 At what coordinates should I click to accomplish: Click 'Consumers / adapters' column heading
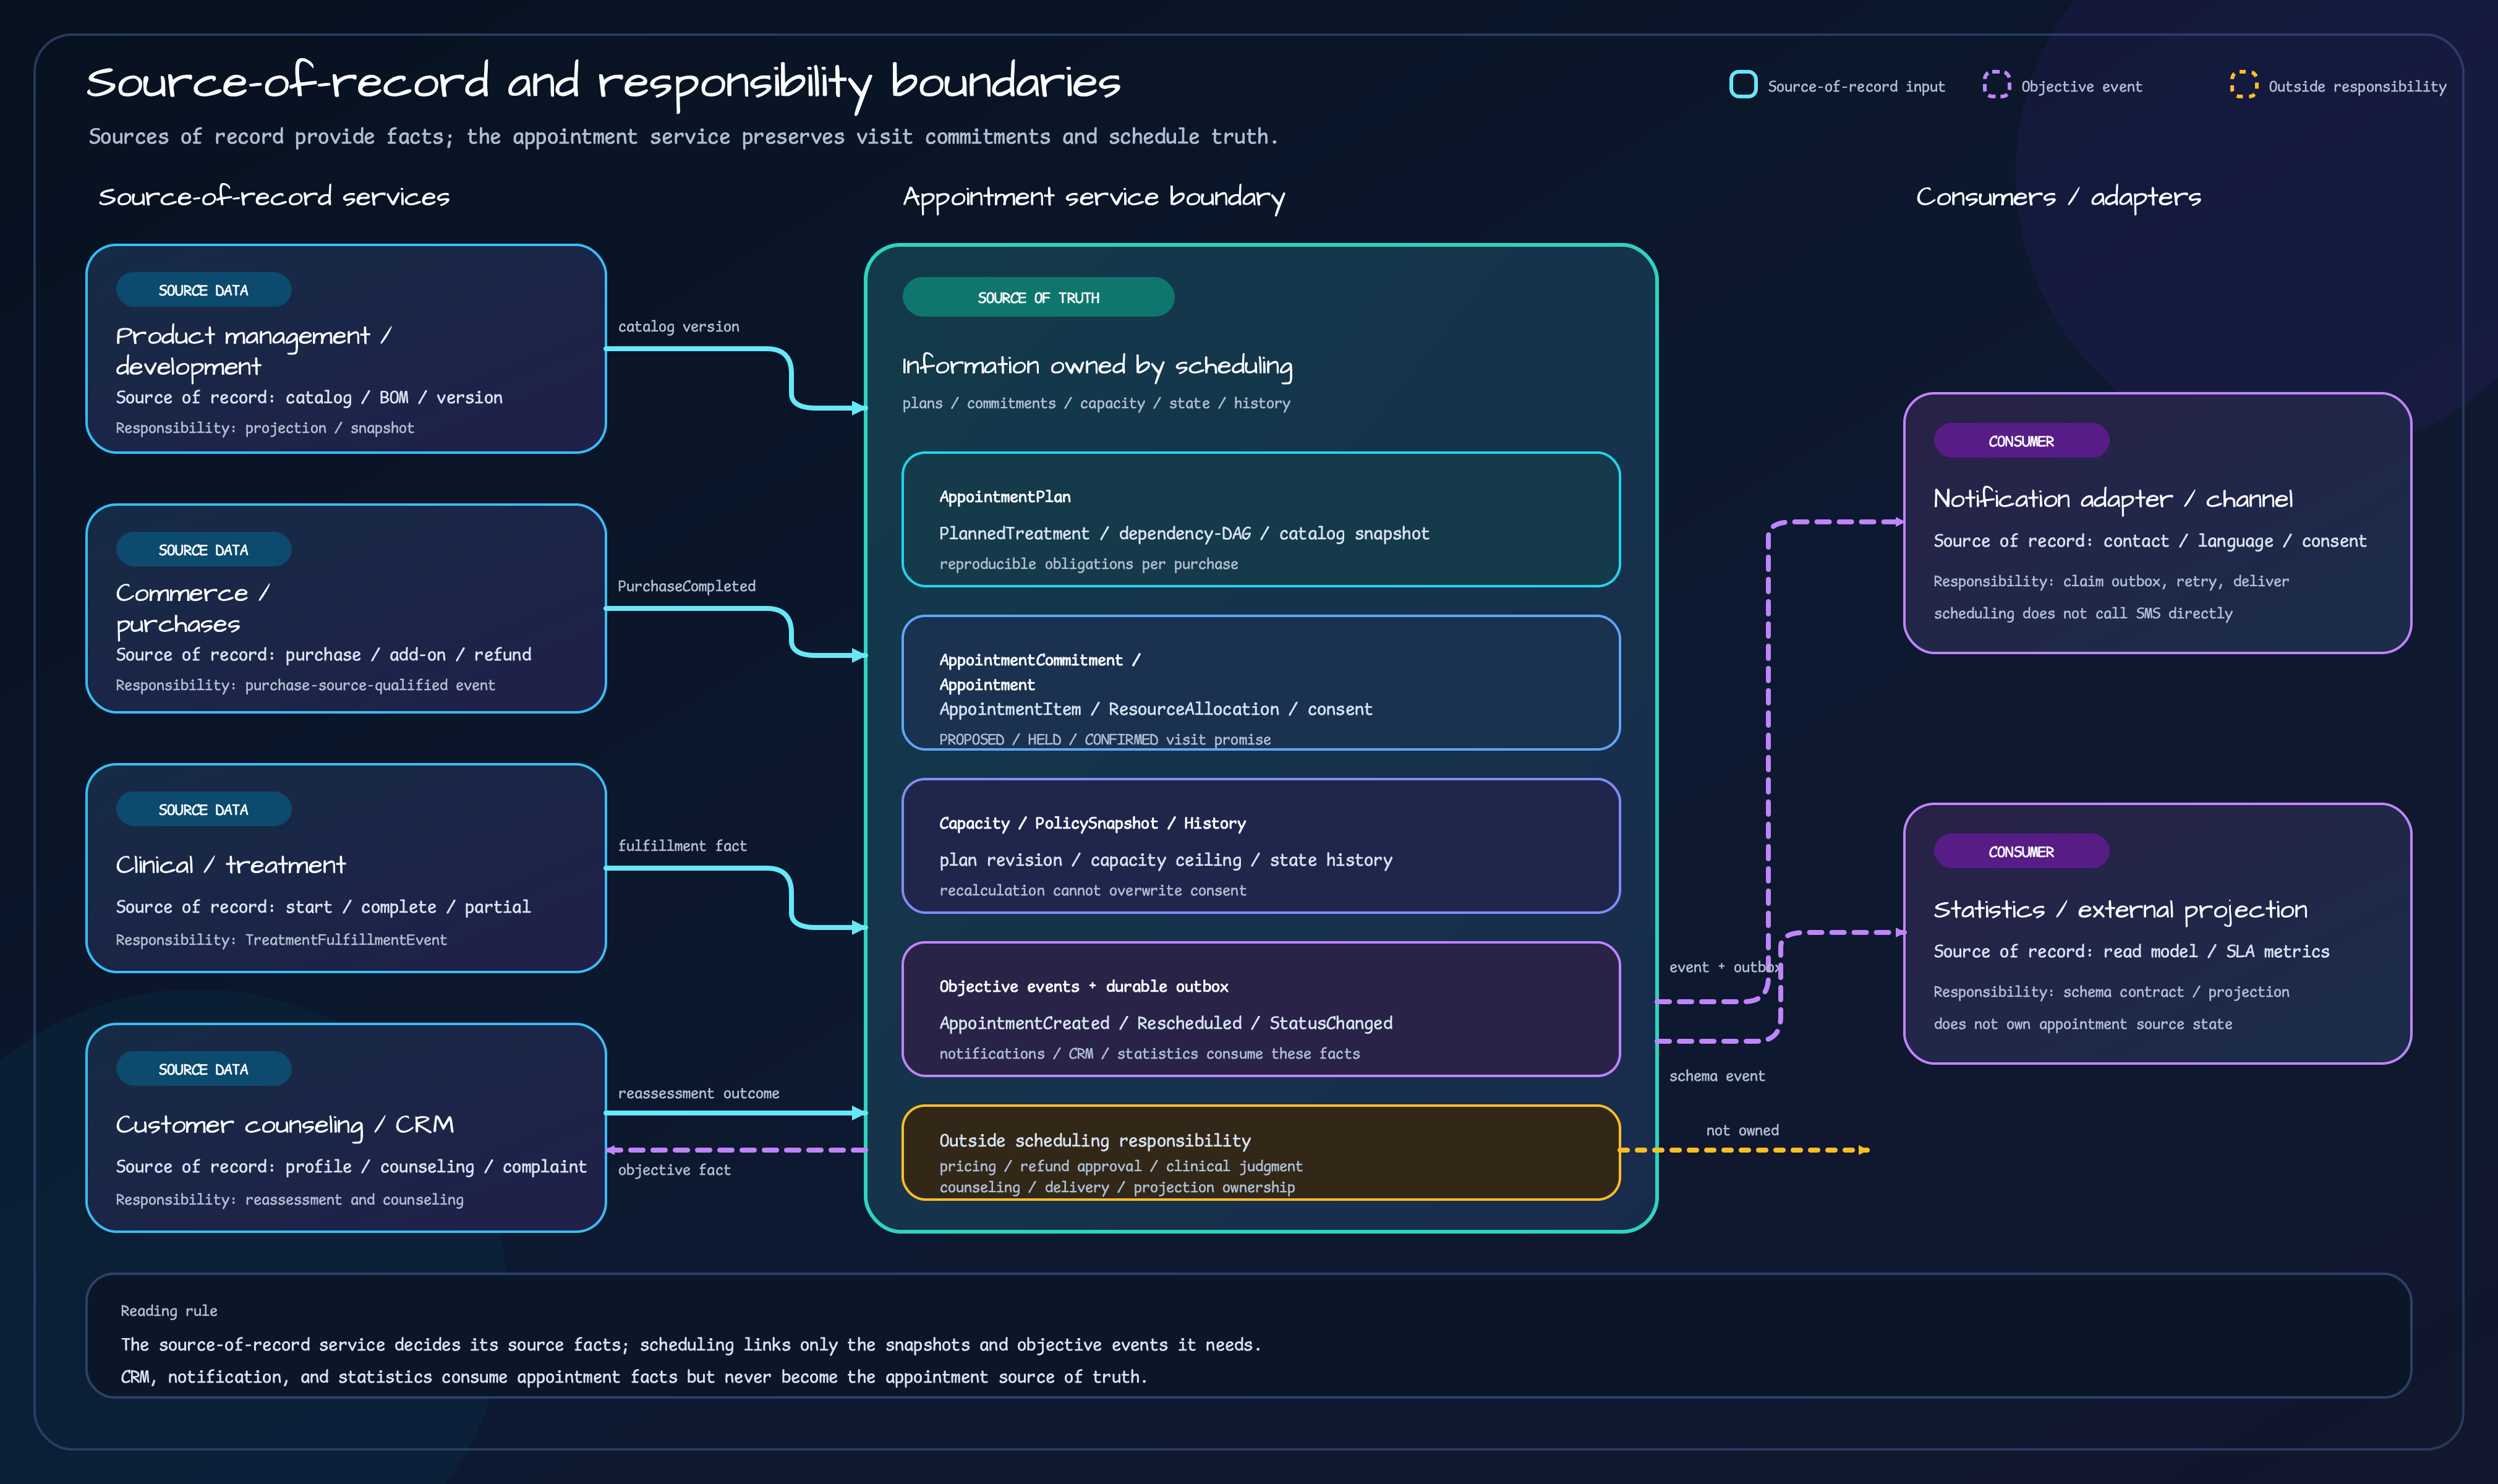pos(2058,197)
